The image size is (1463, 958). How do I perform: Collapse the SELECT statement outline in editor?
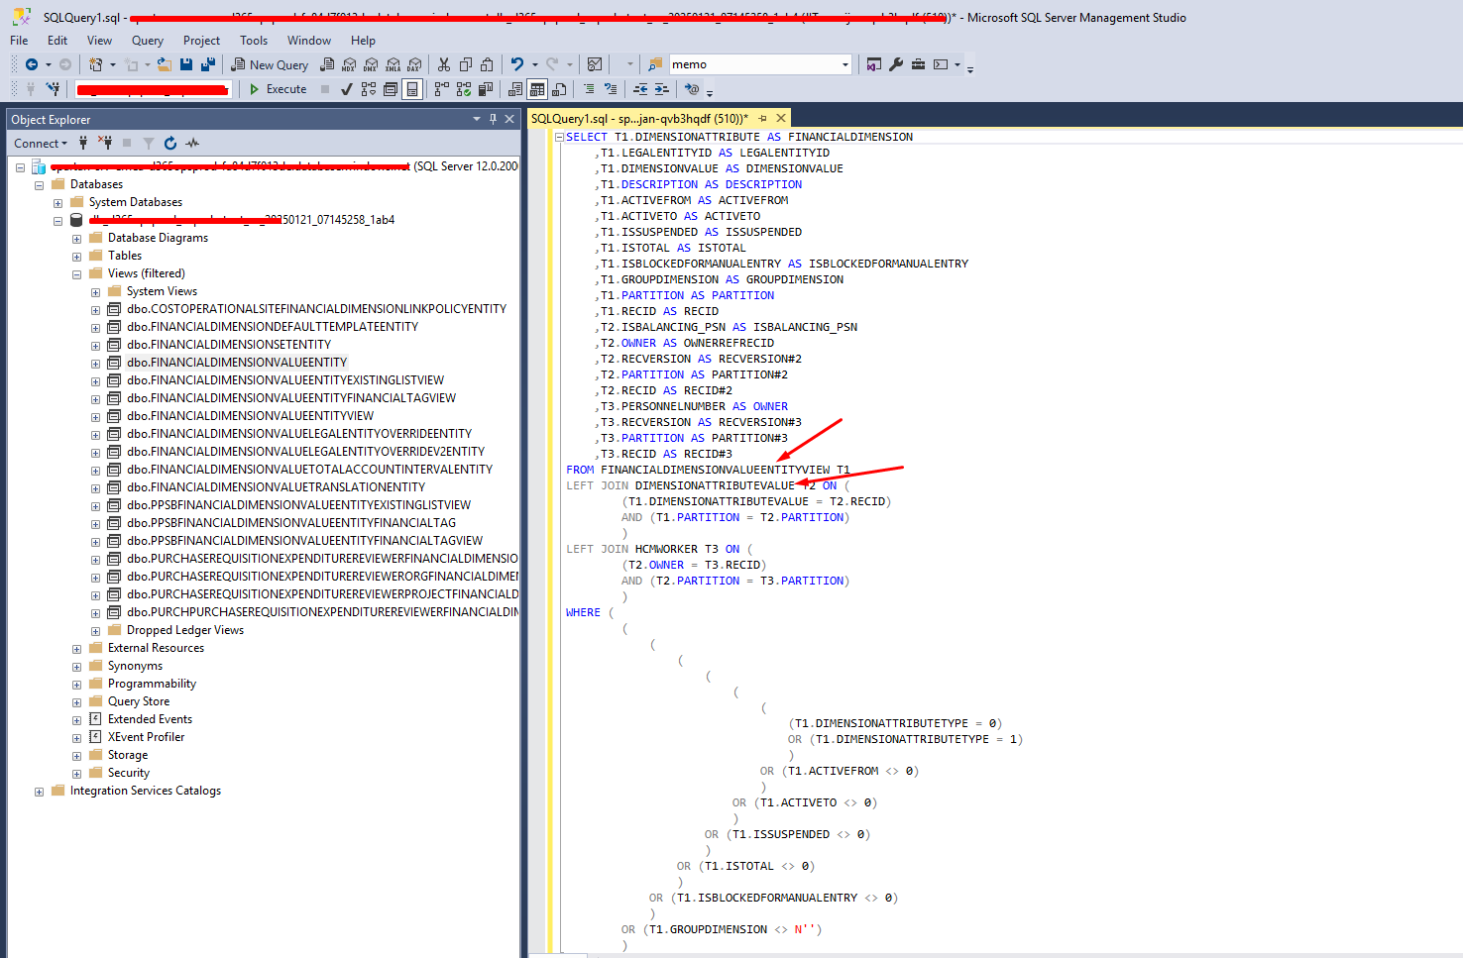click(x=560, y=137)
